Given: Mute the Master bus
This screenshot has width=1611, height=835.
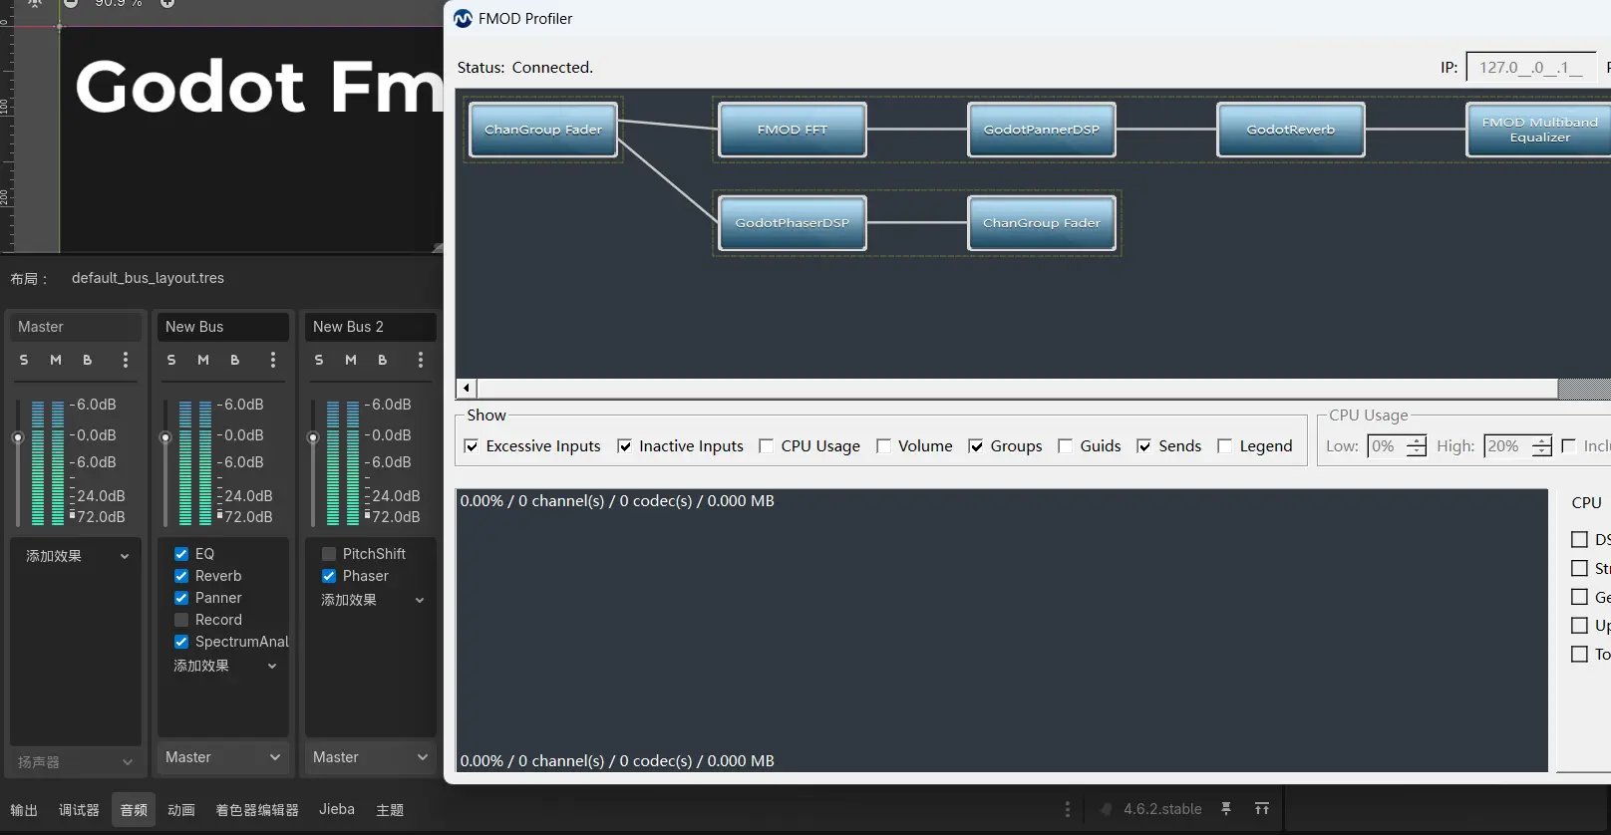Looking at the screenshot, I should (x=56, y=360).
